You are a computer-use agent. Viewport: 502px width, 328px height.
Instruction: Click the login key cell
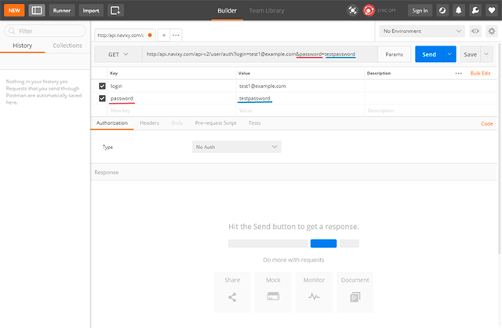pos(172,86)
